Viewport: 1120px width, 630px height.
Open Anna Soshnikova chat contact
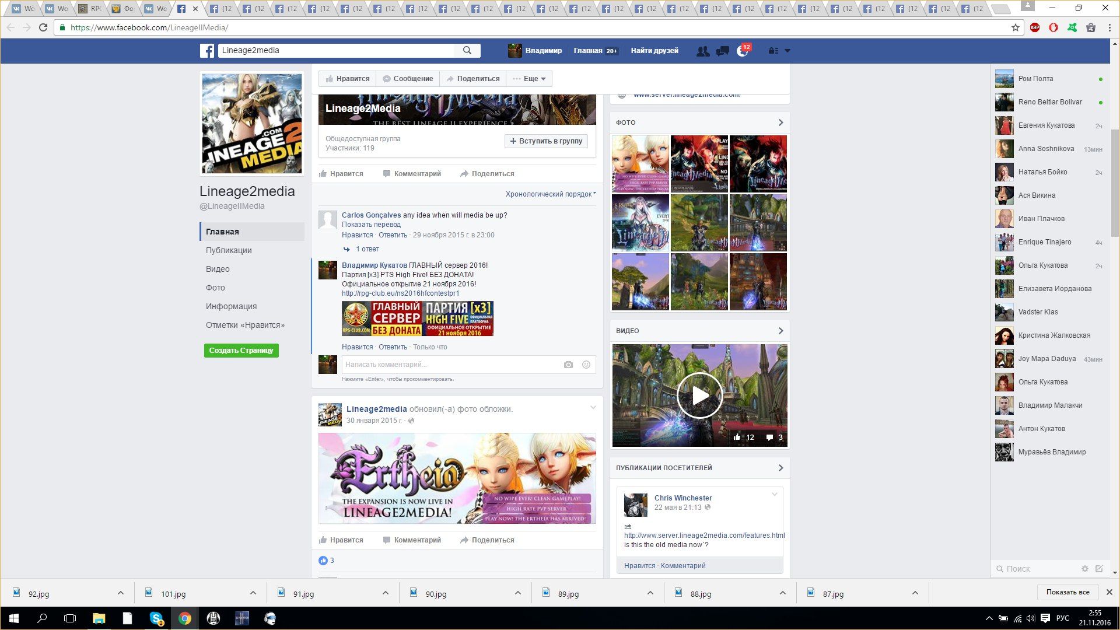tap(1049, 149)
